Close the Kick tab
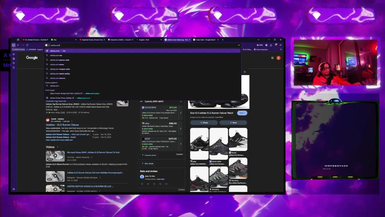The width and height of the screenshot is (385, 217). (x=75, y=40)
